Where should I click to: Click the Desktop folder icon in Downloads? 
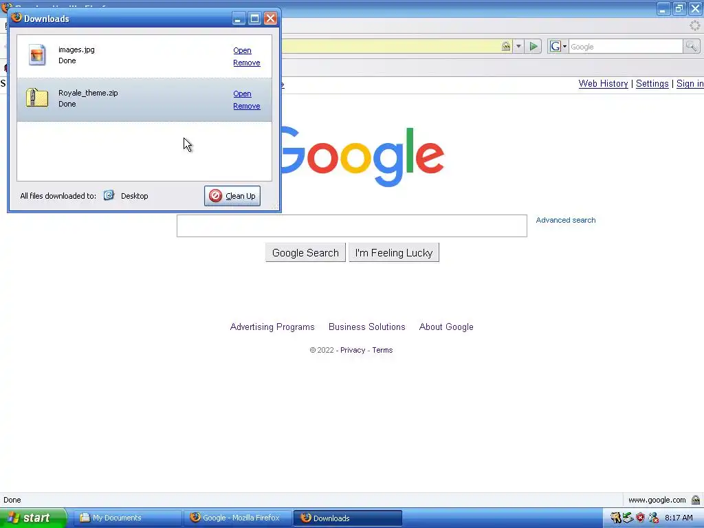(109, 195)
